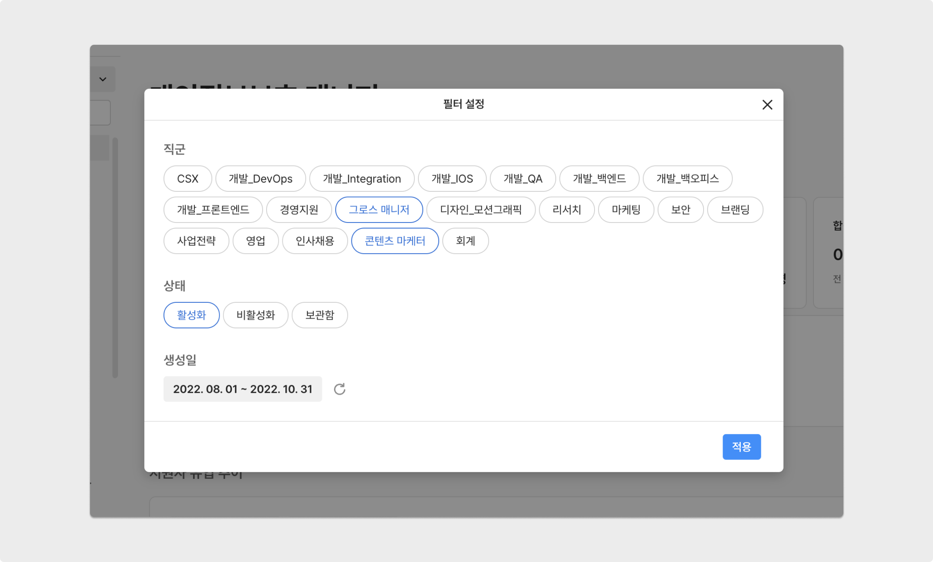Toggle the 개발_IOS filter chip

tap(452, 178)
